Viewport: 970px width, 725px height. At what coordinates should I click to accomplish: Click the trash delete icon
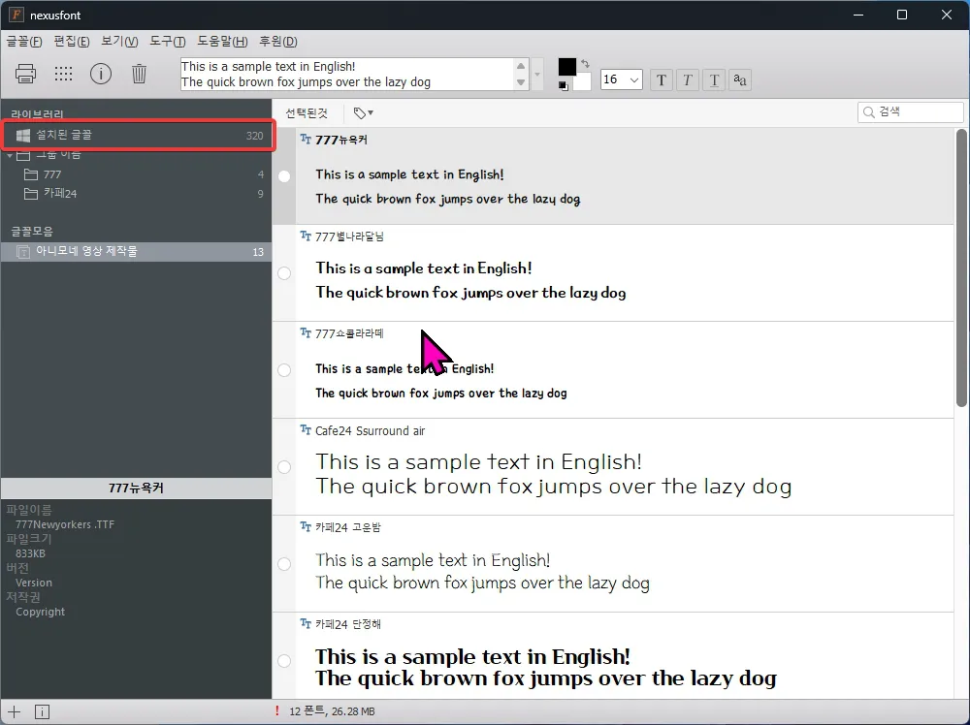tap(139, 74)
